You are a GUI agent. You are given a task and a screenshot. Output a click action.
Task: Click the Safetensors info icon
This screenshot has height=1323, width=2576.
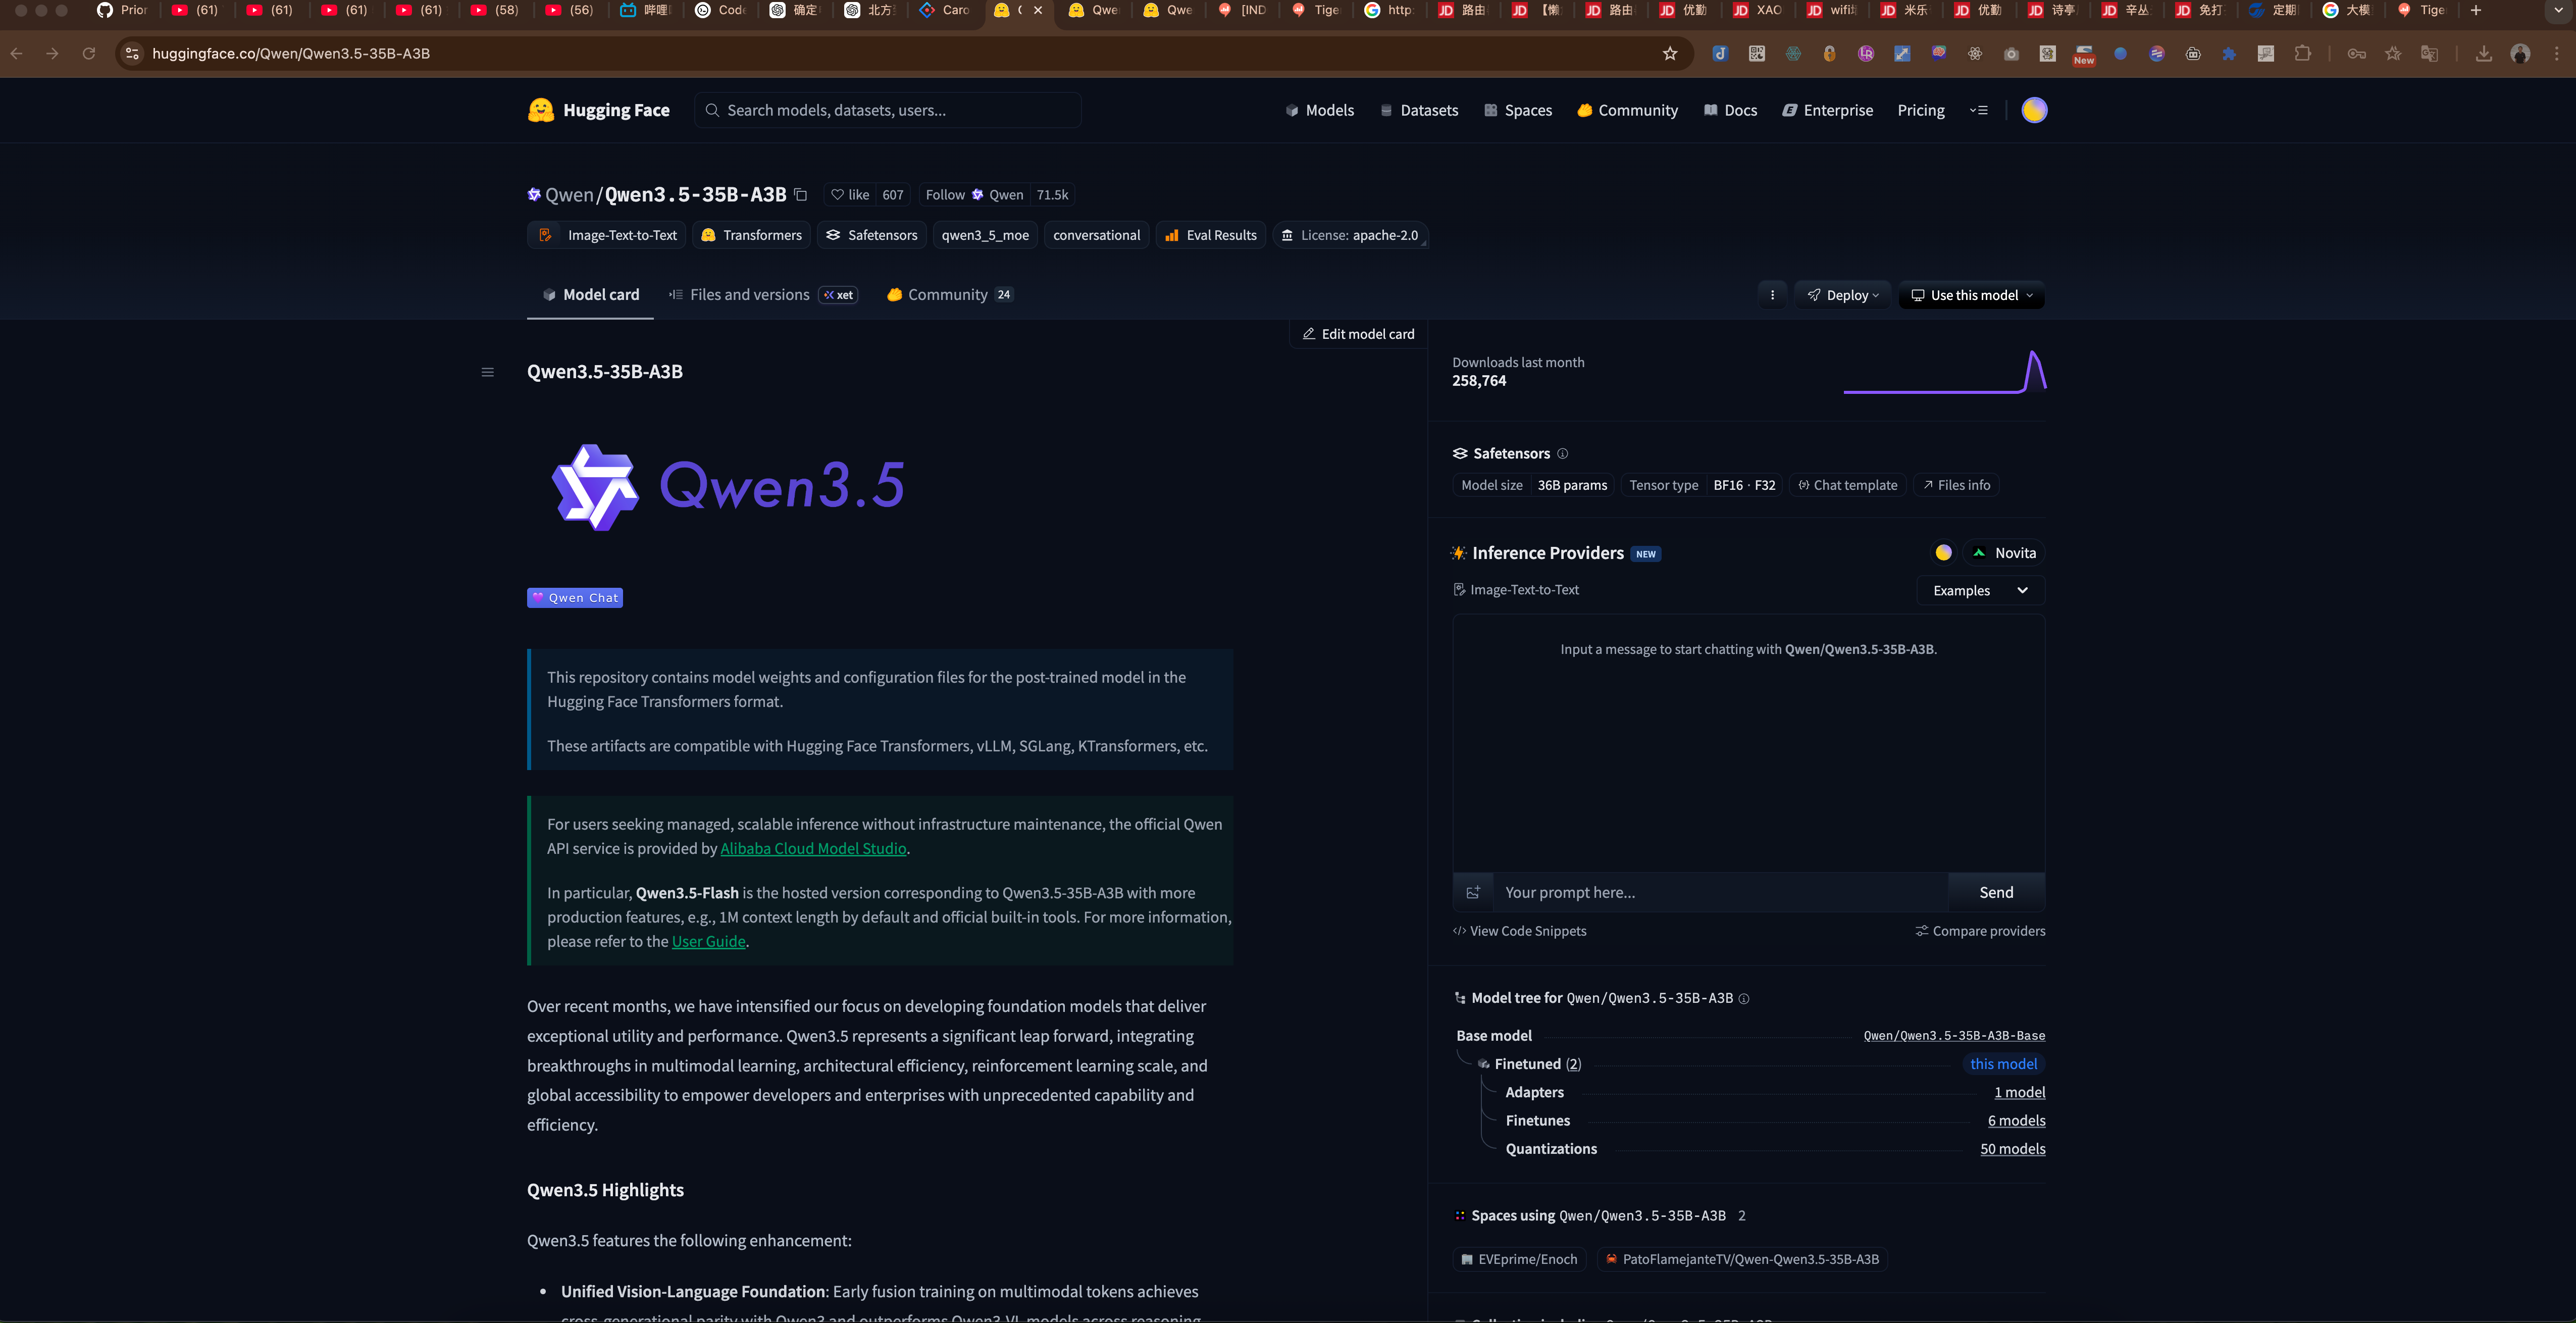click(x=1563, y=454)
